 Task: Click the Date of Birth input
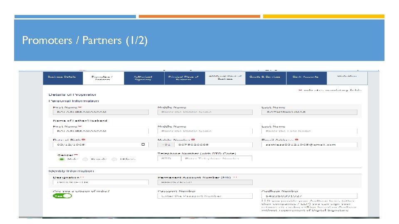coord(101,144)
